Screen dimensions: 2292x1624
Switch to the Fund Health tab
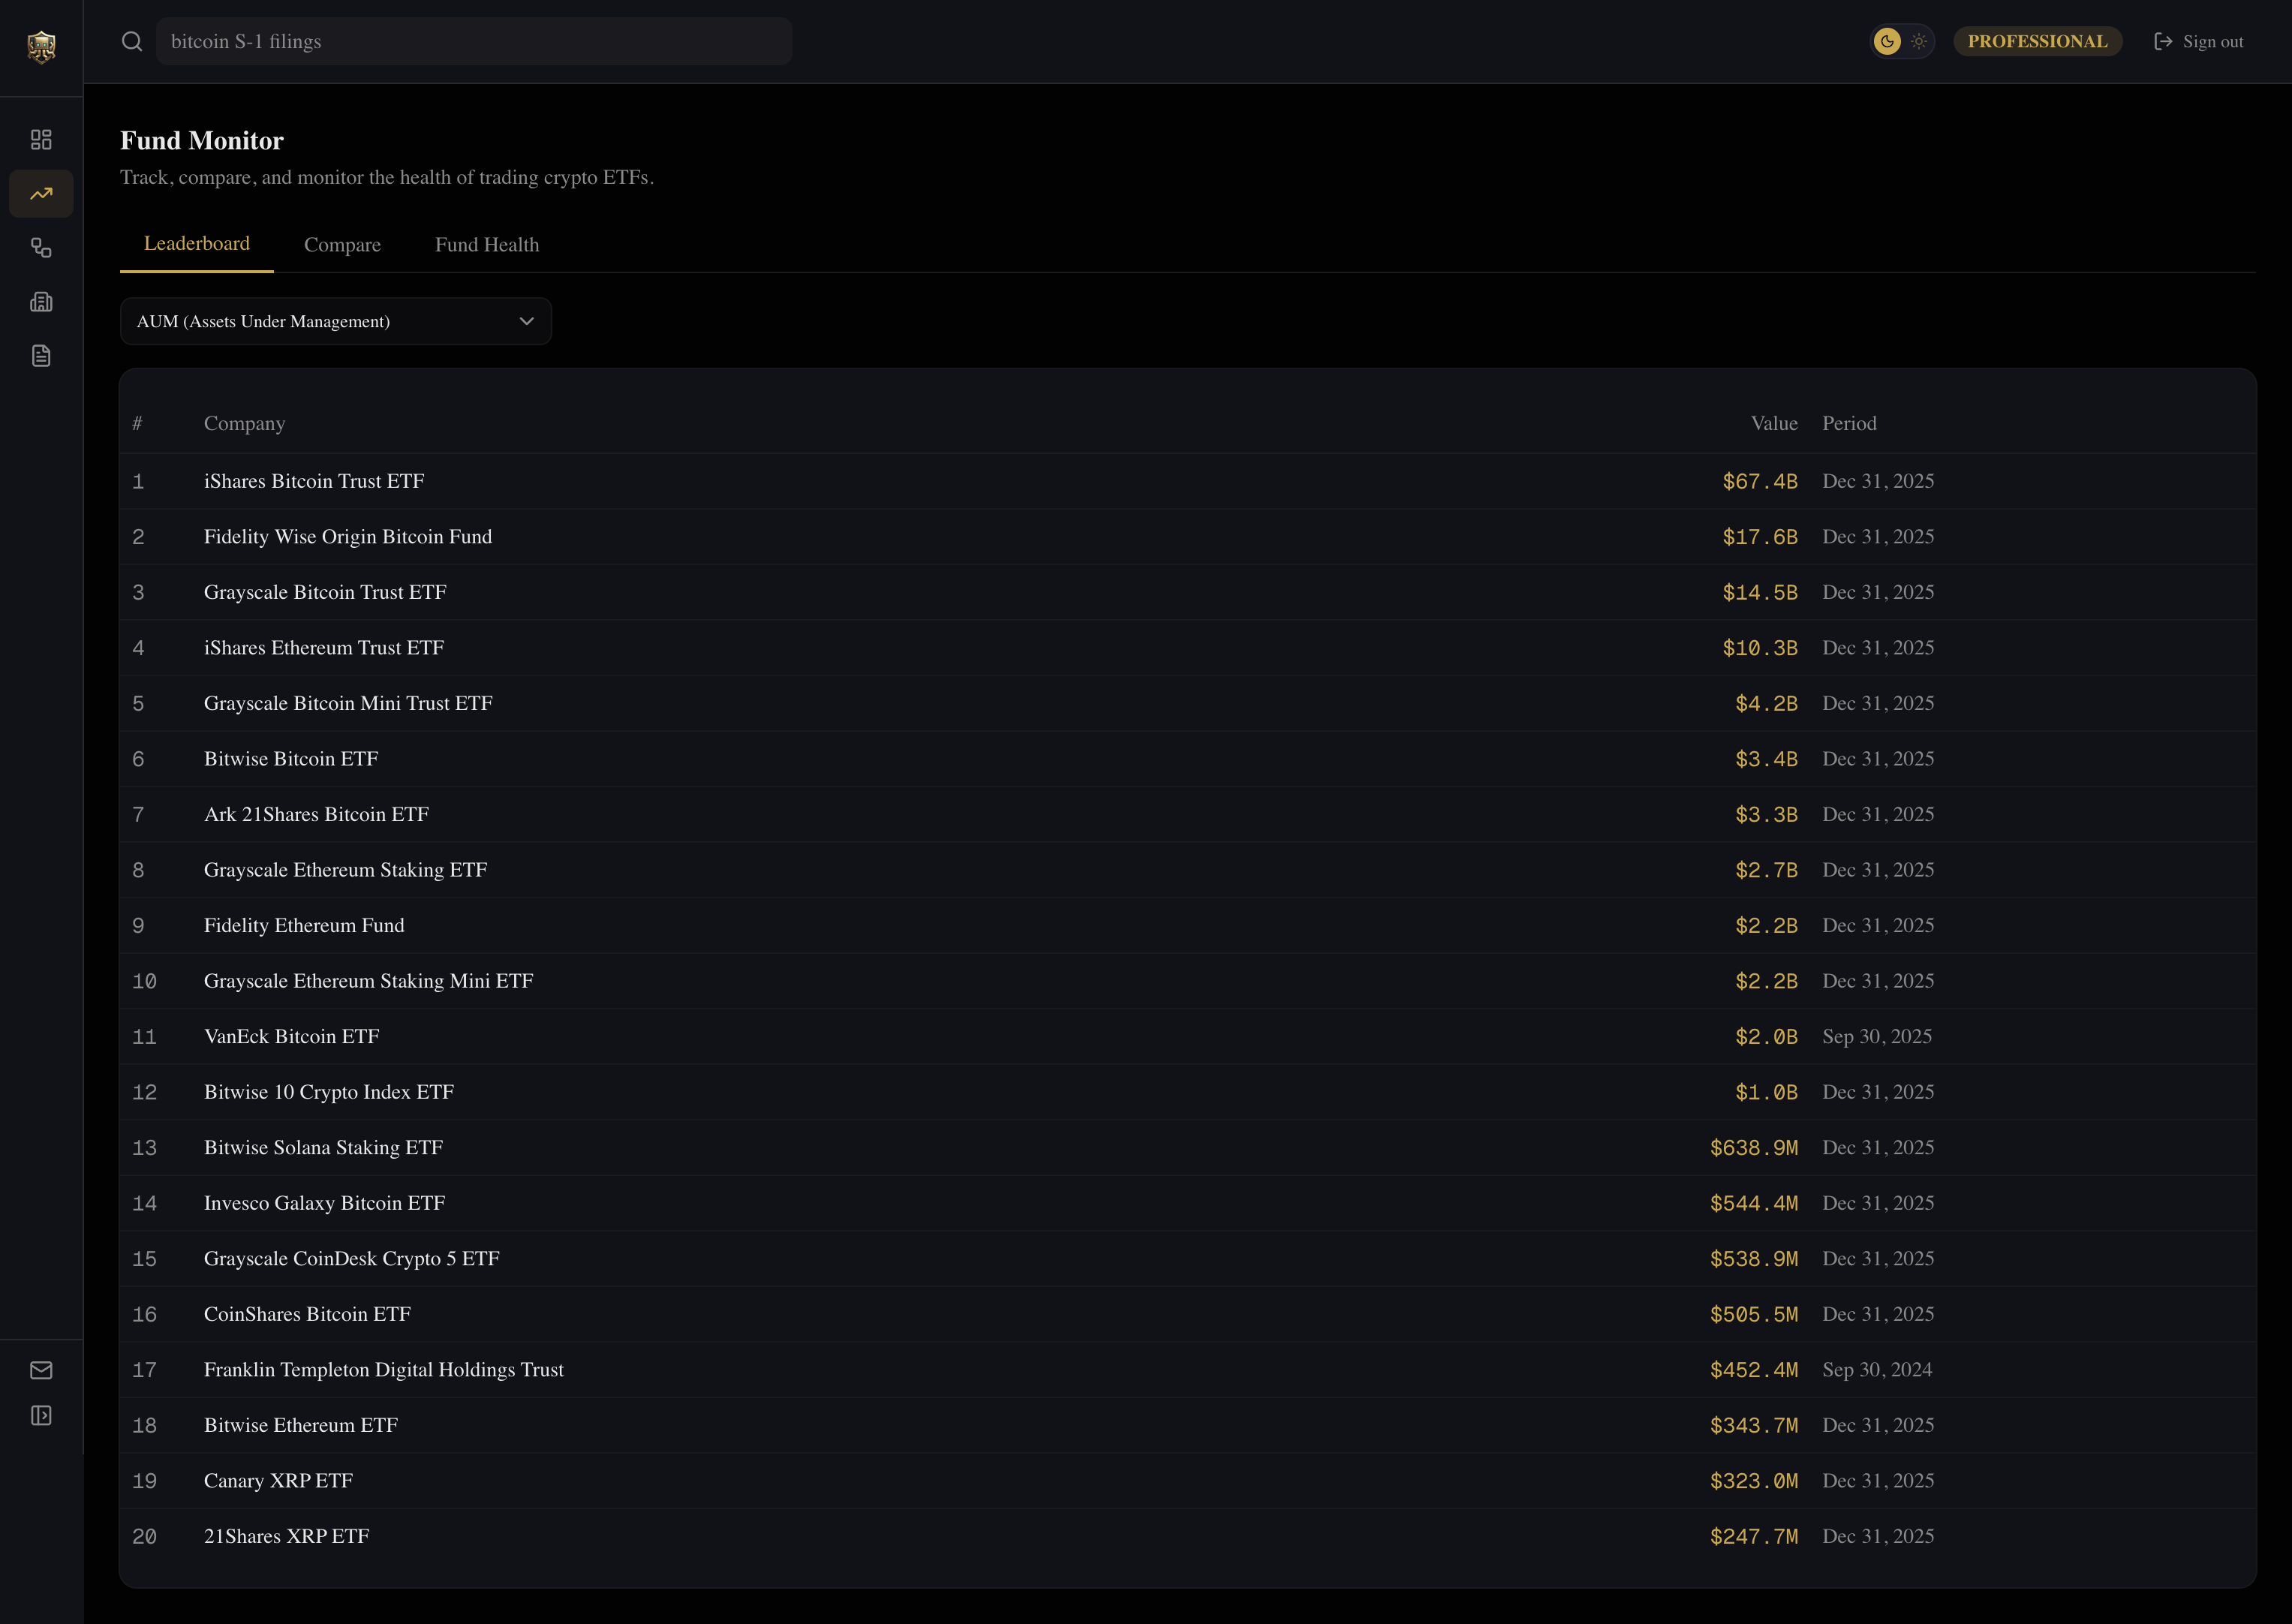point(487,244)
